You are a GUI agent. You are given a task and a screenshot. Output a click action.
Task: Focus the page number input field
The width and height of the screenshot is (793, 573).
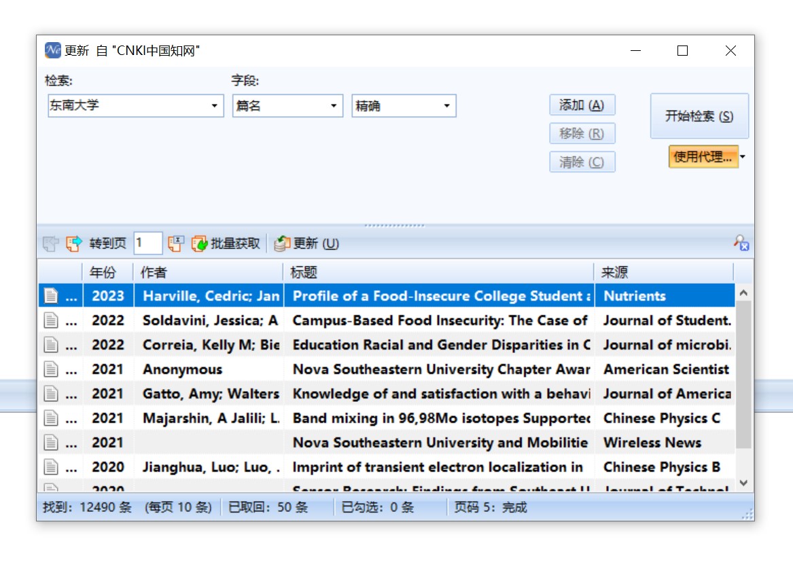[x=147, y=243]
